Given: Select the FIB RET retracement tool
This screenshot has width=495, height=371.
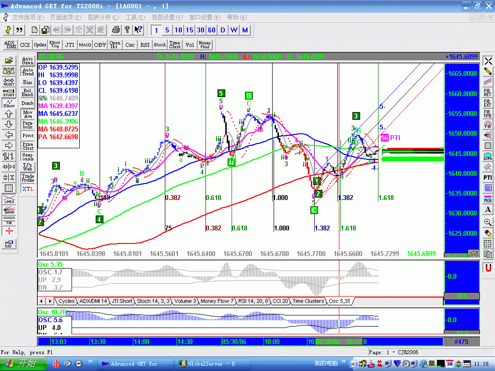Looking at the screenshot, I should click(488, 92).
